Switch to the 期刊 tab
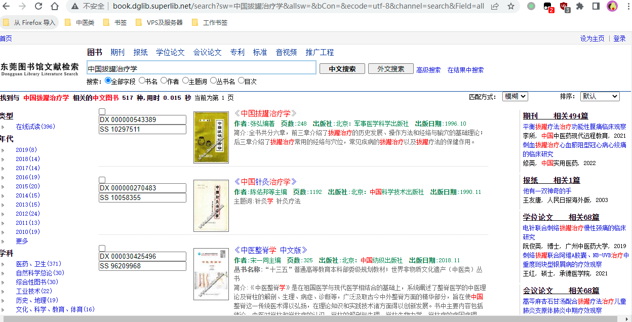632x322 pixels. (117, 52)
